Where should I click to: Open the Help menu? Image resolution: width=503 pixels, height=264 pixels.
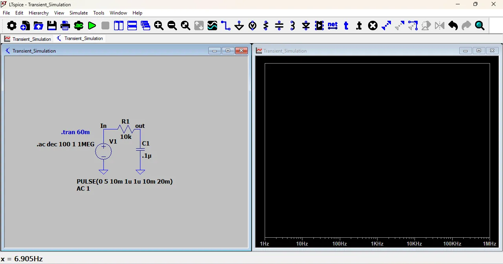coord(137,13)
